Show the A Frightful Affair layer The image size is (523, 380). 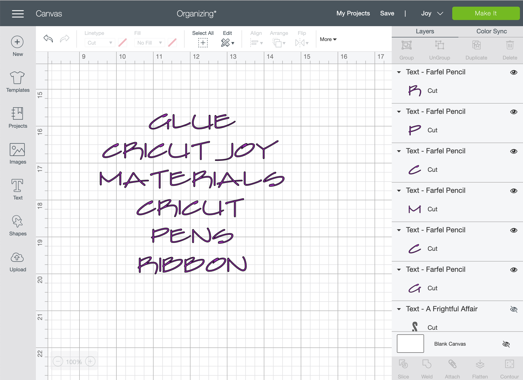click(514, 309)
